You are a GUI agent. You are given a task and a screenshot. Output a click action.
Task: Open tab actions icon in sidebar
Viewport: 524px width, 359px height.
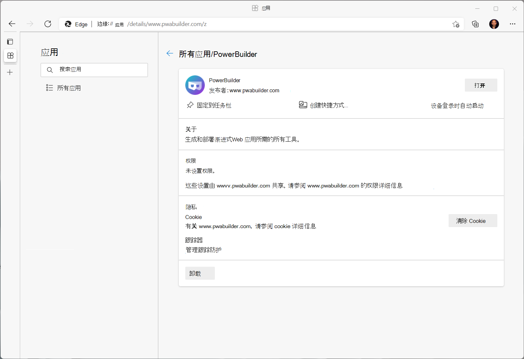tap(10, 42)
